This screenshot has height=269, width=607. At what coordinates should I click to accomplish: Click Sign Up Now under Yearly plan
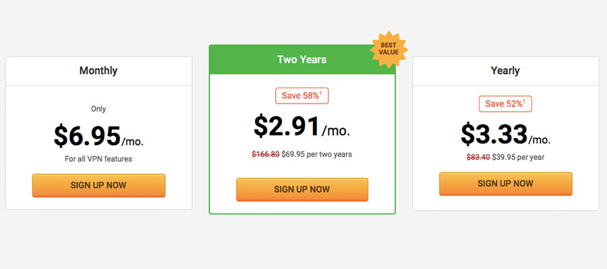click(x=505, y=184)
